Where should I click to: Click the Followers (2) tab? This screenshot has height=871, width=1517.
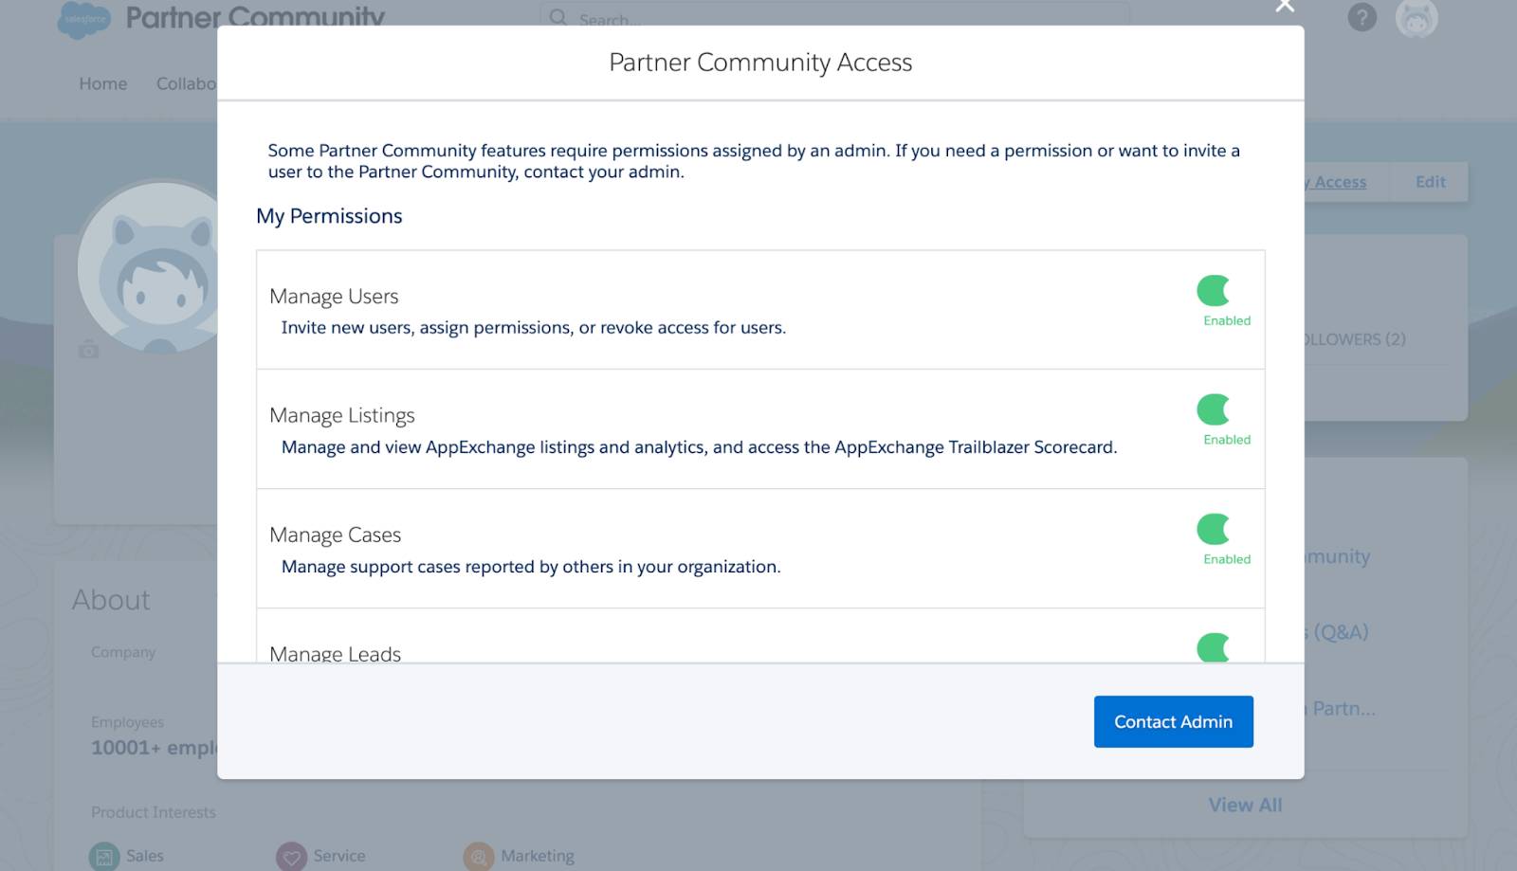[x=1355, y=338]
